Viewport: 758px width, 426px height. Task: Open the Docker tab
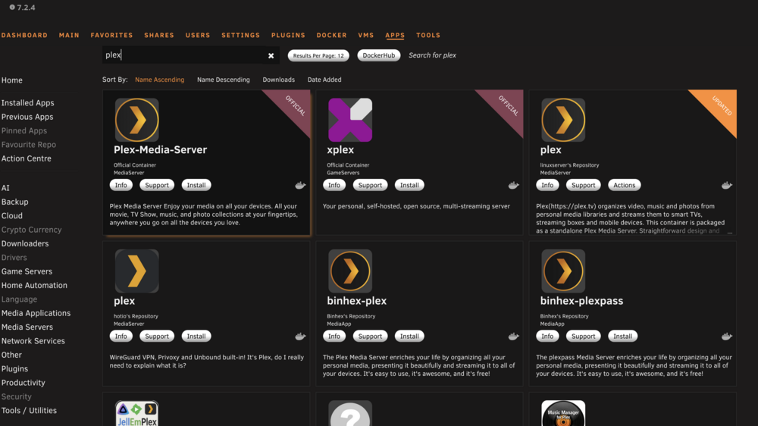point(332,36)
